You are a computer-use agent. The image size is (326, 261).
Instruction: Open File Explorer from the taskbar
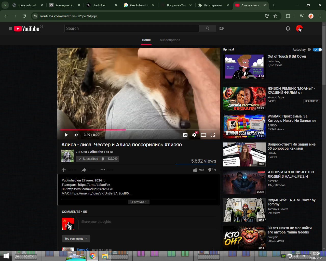[x=105, y=256]
